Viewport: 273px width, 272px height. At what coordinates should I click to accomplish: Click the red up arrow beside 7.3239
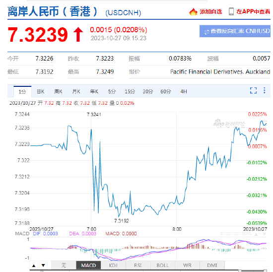point(78,34)
